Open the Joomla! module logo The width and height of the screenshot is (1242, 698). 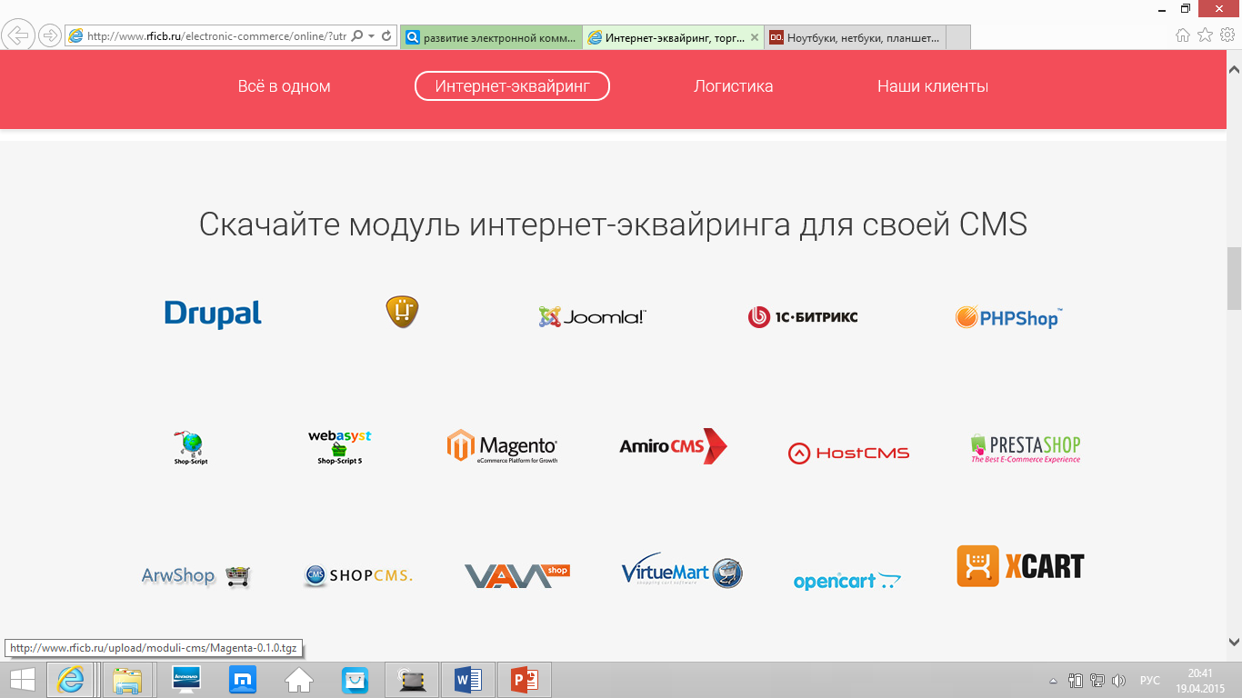click(592, 316)
